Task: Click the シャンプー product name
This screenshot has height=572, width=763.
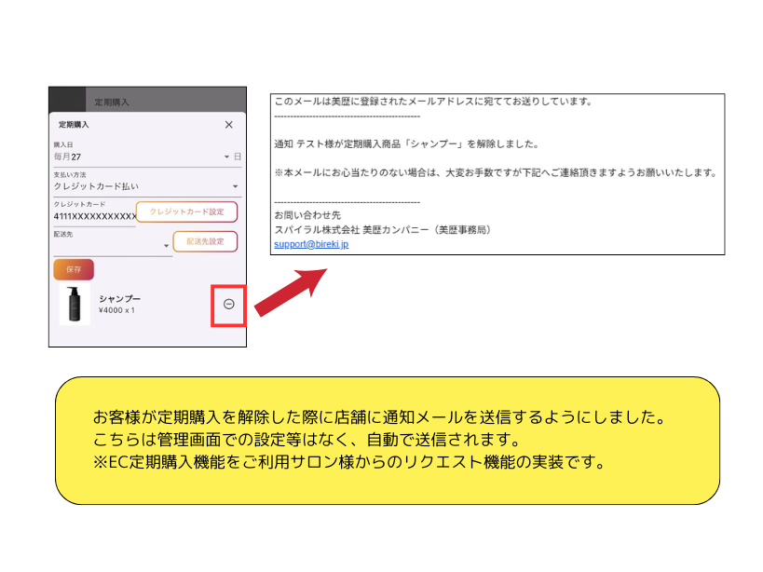Action: point(119,298)
